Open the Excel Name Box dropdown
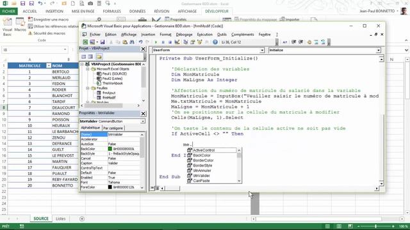 [x=65, y=50]
